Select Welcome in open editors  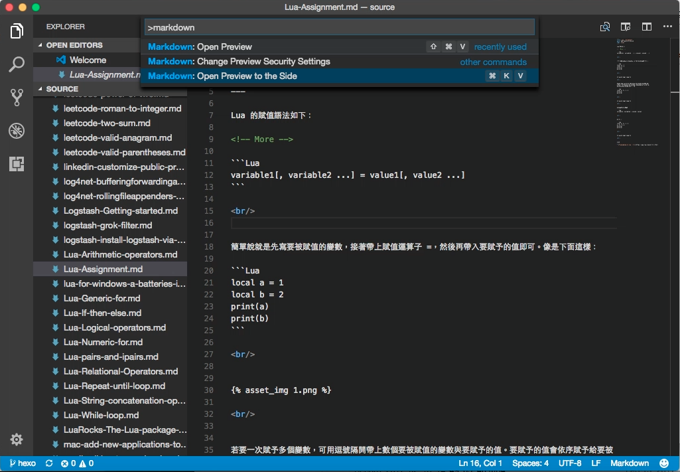click(x=87, y=60)
